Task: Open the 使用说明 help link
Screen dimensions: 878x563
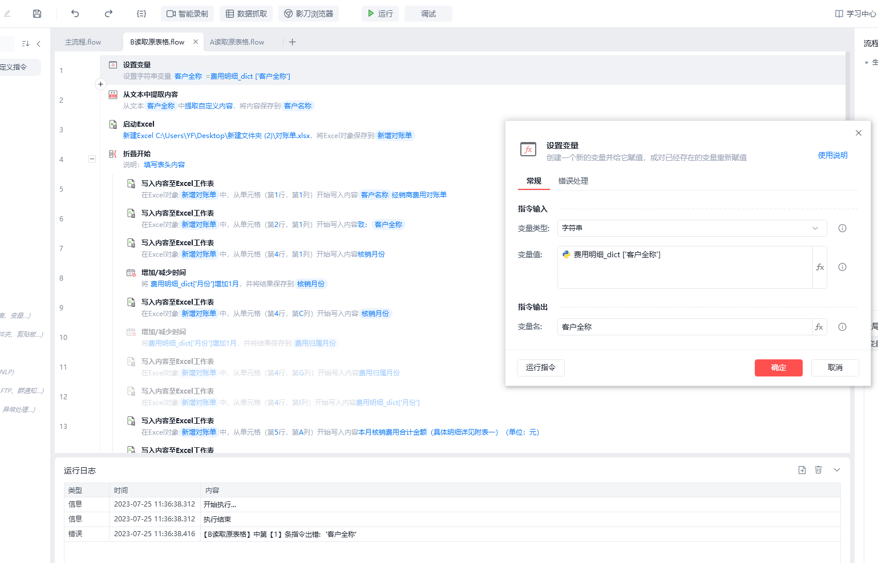Action: (833, 155)
